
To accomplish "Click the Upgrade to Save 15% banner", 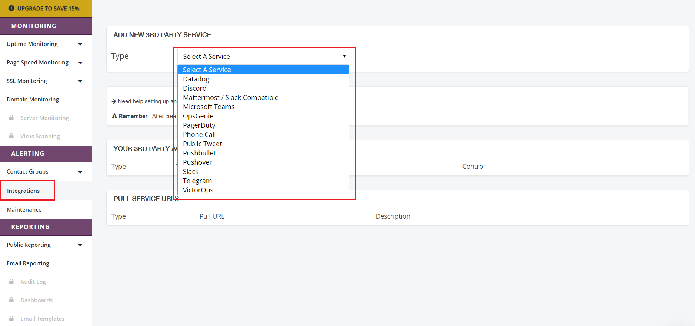I will pyautogui.click(x=46, y=9).
